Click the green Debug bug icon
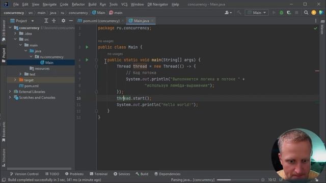 [281, 13]
